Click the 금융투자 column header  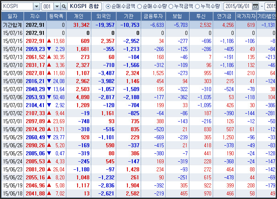pos(153,16)
